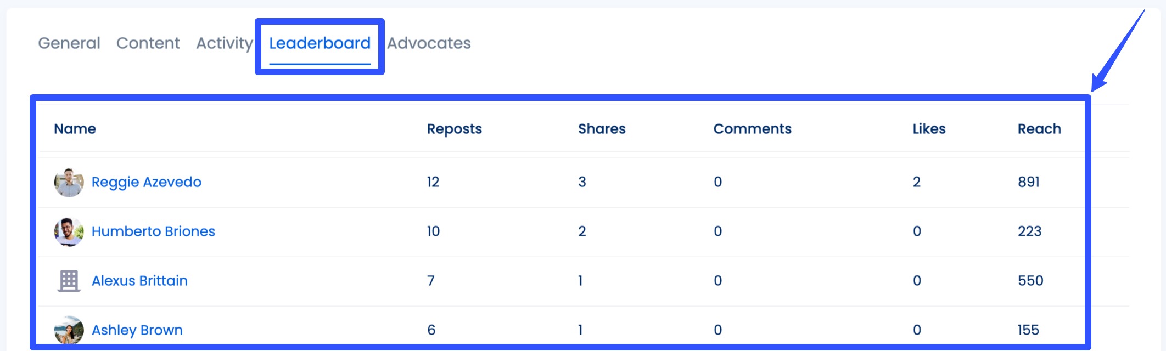
Task: Switch to the Activity tab
Action: click(224, 43)
